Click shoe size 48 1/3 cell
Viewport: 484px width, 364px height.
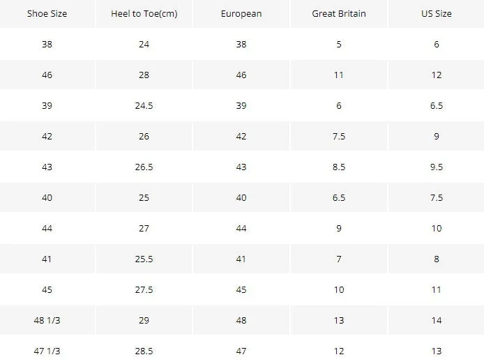click(47, 321)
